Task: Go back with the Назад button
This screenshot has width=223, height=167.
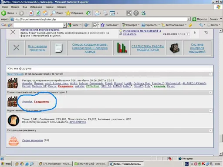Action: 7,13
